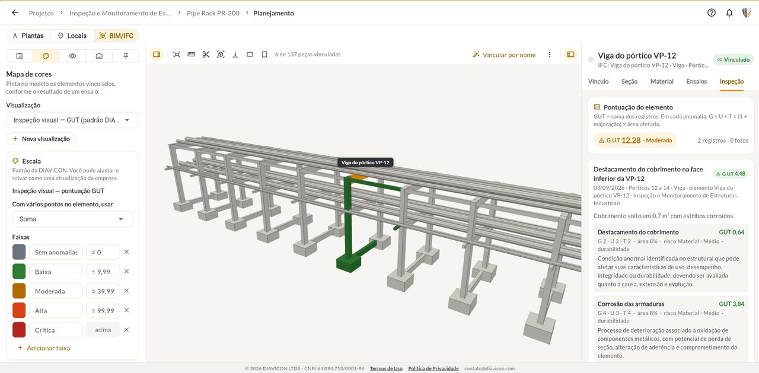Open the Projetos breadcrumb
The image size is (759, 373).
(41, 12)
